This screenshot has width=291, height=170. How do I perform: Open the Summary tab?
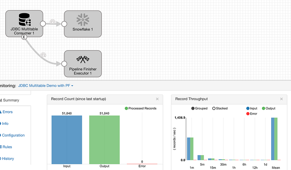pos(10,100)
